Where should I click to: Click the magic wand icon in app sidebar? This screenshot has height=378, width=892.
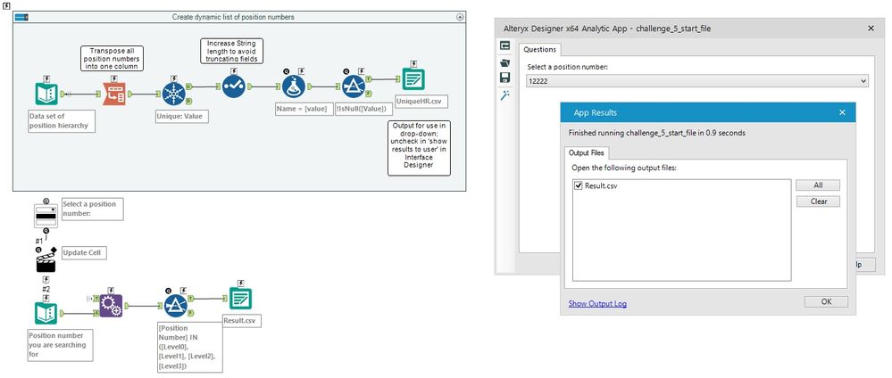pos(504,94)
